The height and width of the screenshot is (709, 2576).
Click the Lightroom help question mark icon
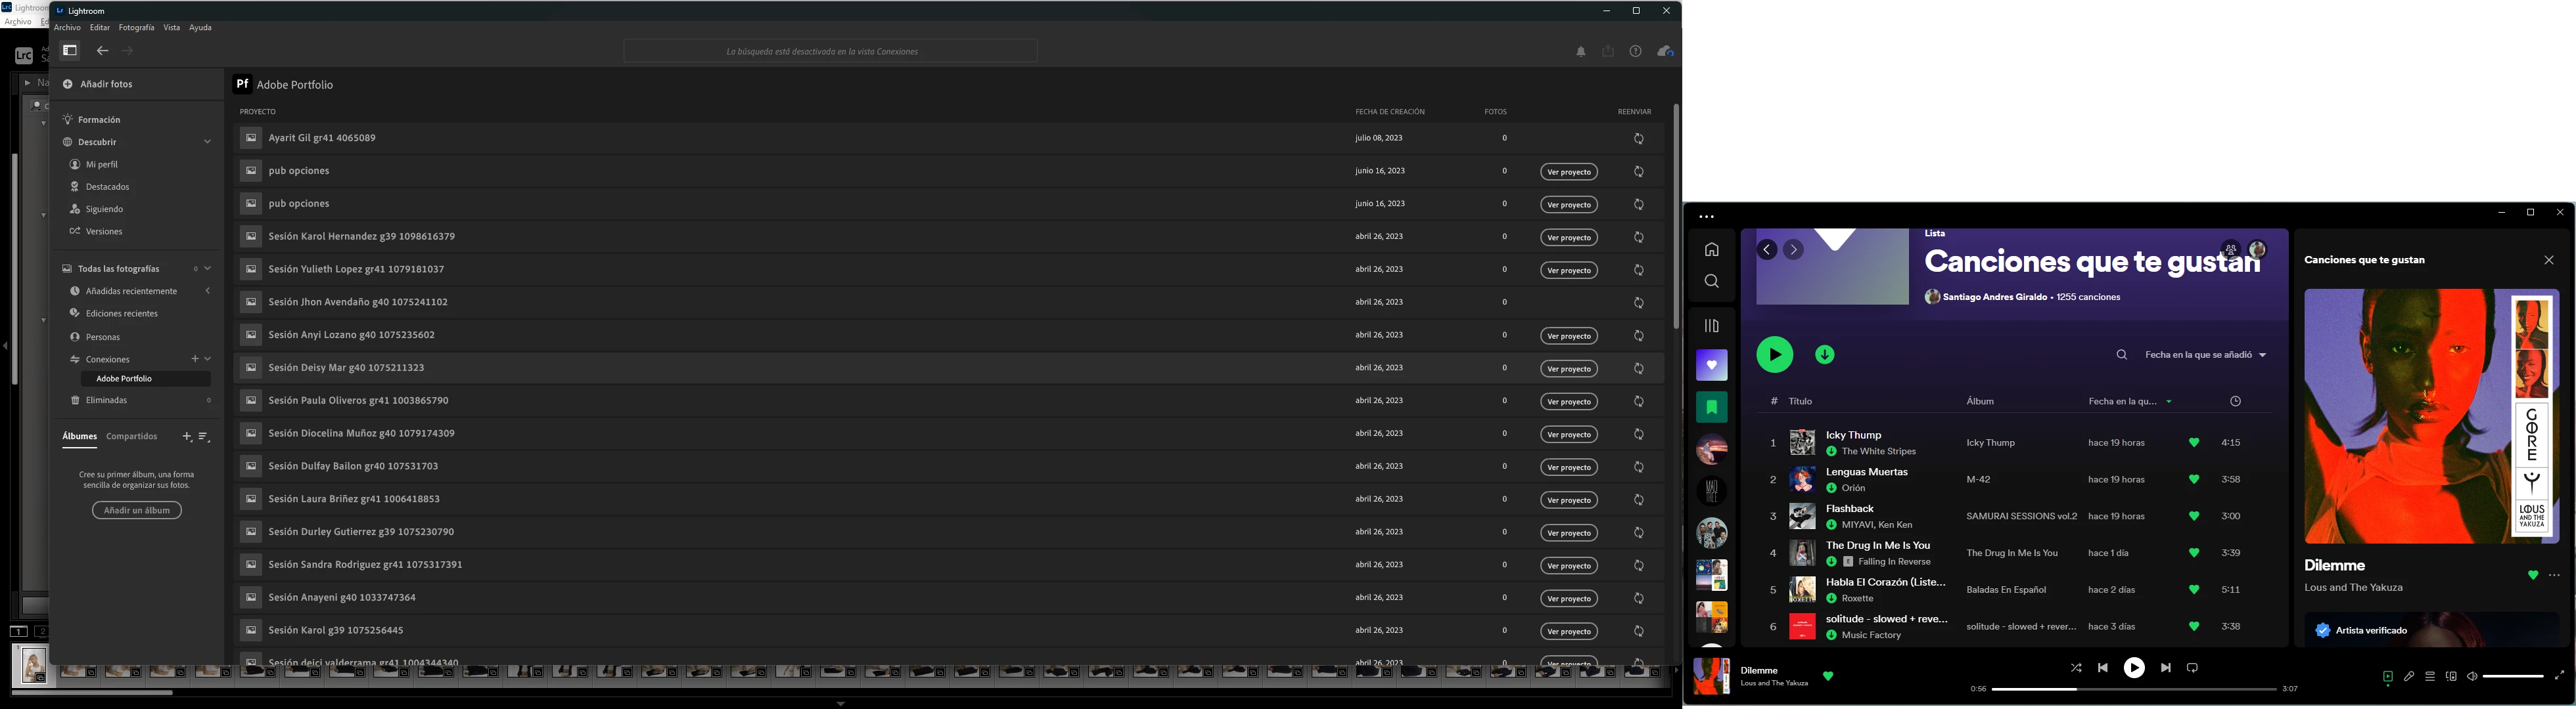1635,52
